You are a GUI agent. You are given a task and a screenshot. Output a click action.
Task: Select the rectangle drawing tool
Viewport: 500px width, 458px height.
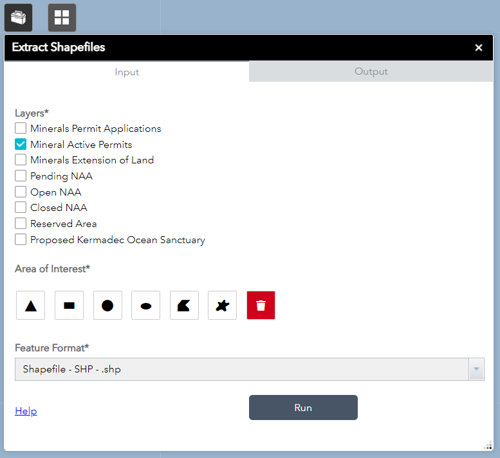point(69,306)
